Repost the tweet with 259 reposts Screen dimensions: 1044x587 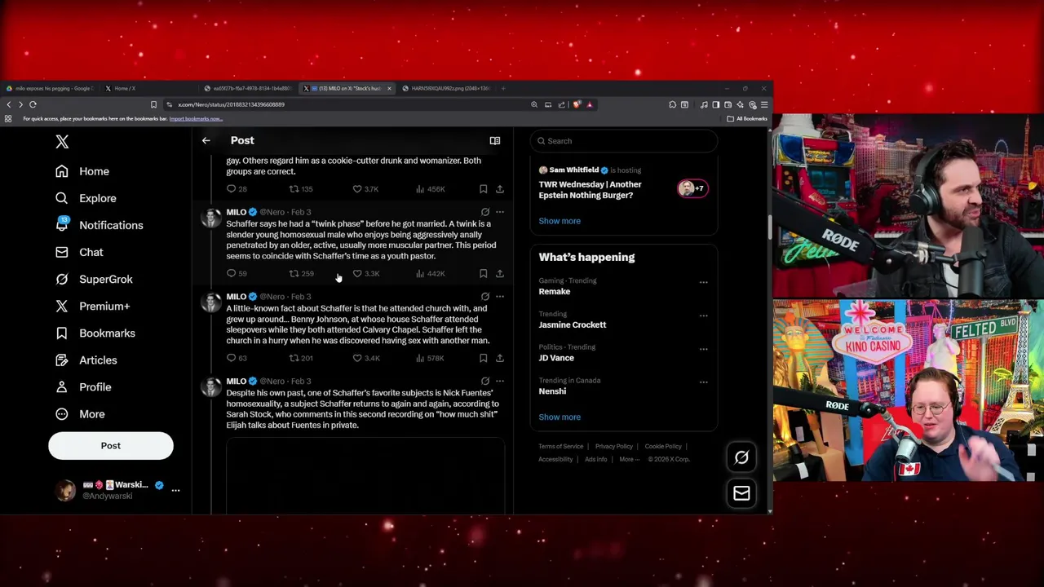pyautogui.click(x=301, y=274)
